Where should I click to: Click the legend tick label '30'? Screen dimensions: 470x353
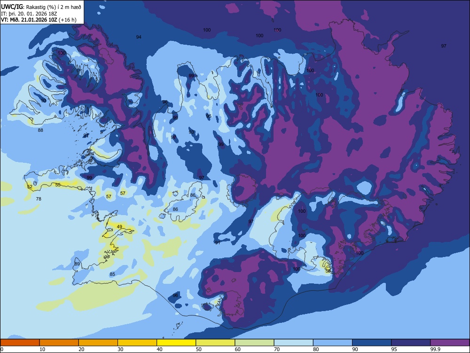(120, 349)
